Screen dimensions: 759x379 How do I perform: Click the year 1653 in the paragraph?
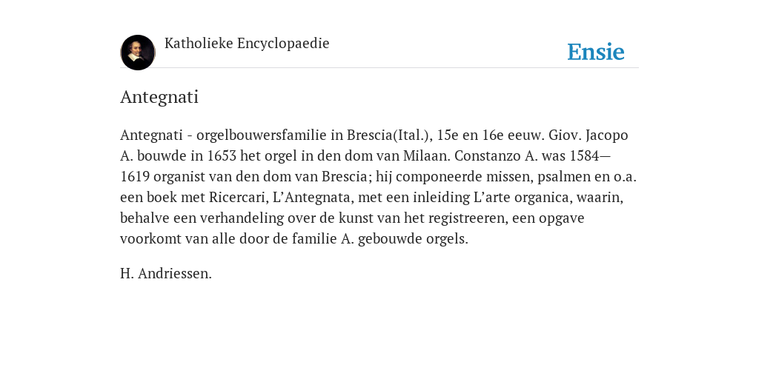click(222, 156)
